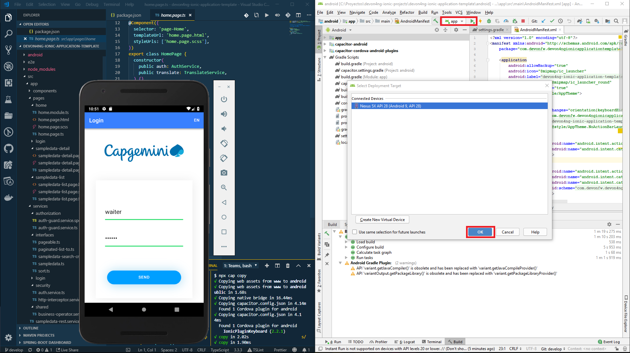Open the Search view in VS Code
Image resolution: width=630 pixels, height=353 pixels.
coord(9,33)
